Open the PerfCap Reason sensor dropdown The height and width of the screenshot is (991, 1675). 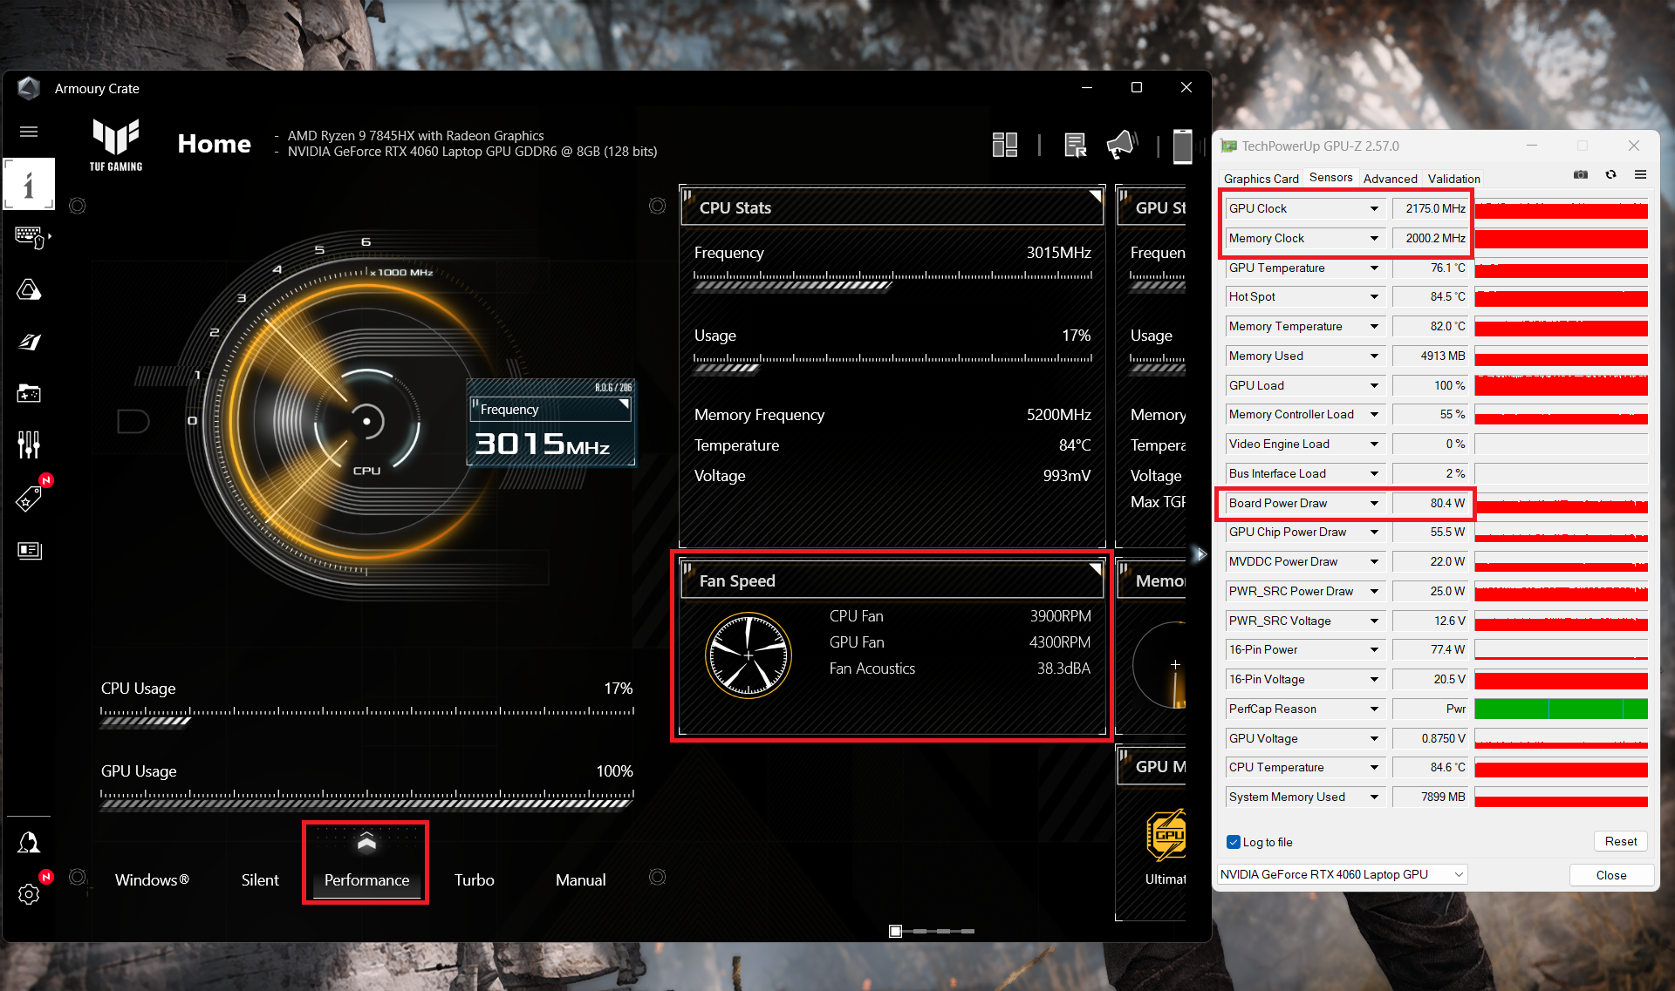point(1374,709)
